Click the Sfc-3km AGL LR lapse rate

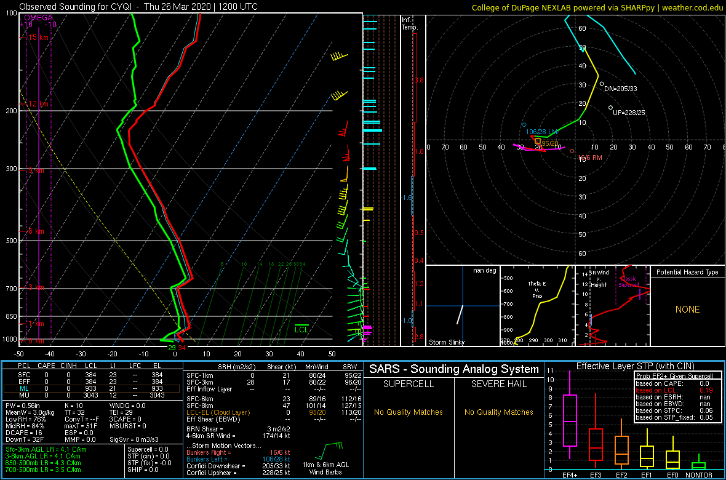click(x=46, y=449)
